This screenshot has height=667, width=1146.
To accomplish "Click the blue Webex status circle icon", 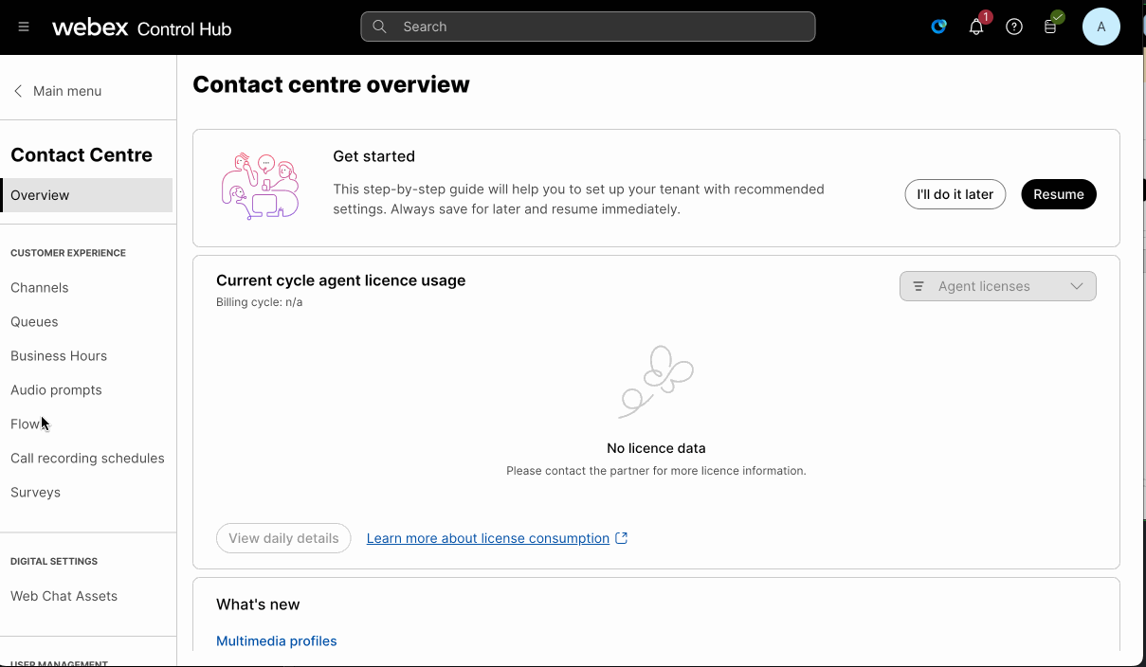I will click(938, 27).
